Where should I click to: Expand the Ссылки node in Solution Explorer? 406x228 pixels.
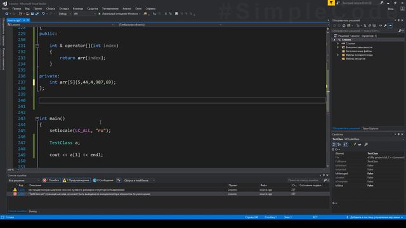click(338, 44)
